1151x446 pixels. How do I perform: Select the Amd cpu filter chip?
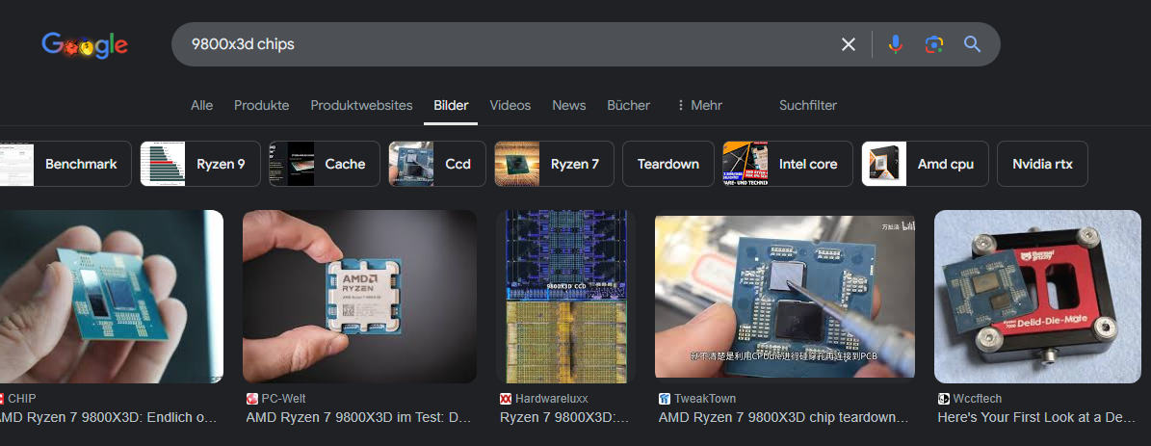(x=925, y=164)
